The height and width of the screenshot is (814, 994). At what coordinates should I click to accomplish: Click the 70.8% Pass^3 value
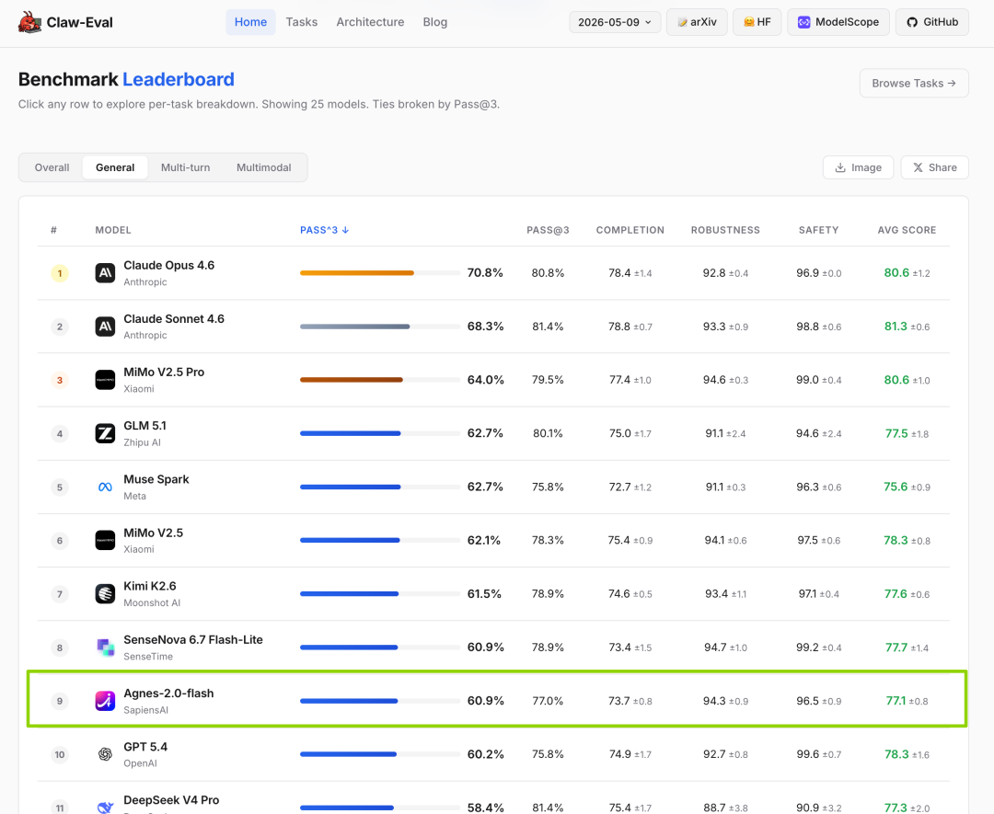pos(485,273)
